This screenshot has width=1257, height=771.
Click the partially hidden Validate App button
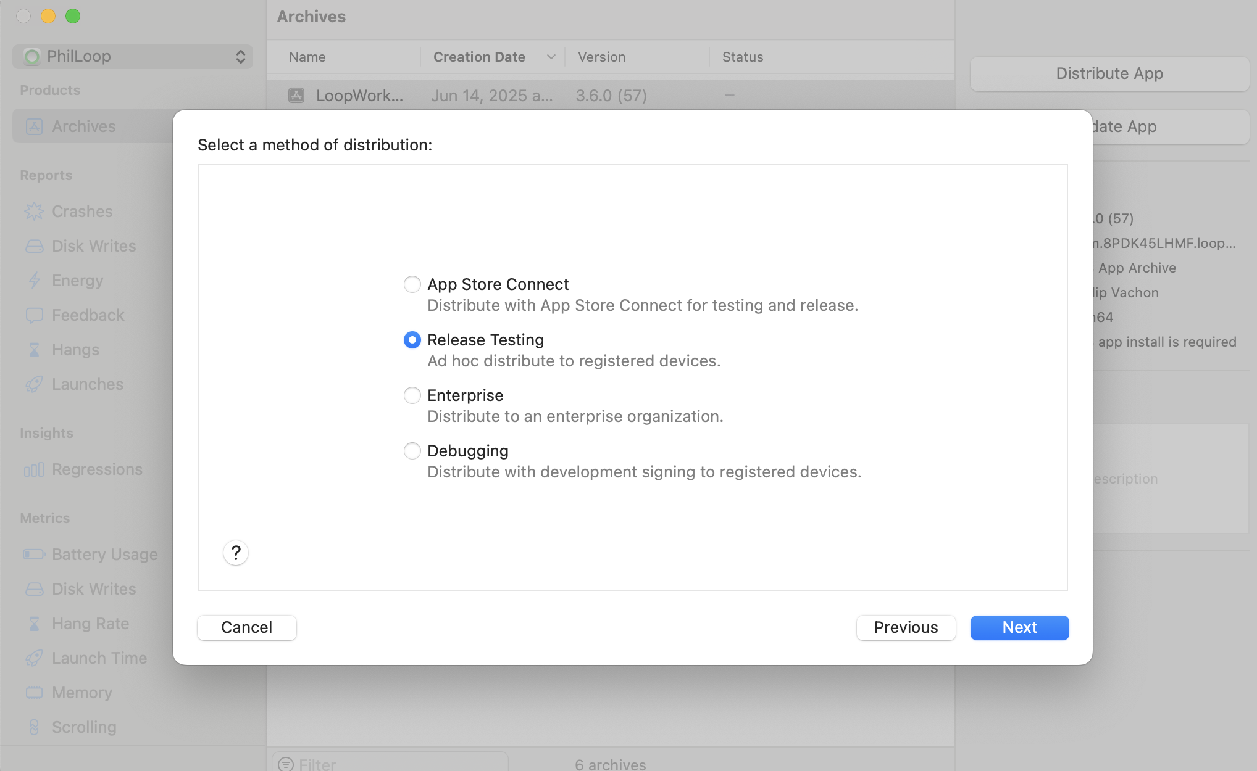[x=1171, y=126]
